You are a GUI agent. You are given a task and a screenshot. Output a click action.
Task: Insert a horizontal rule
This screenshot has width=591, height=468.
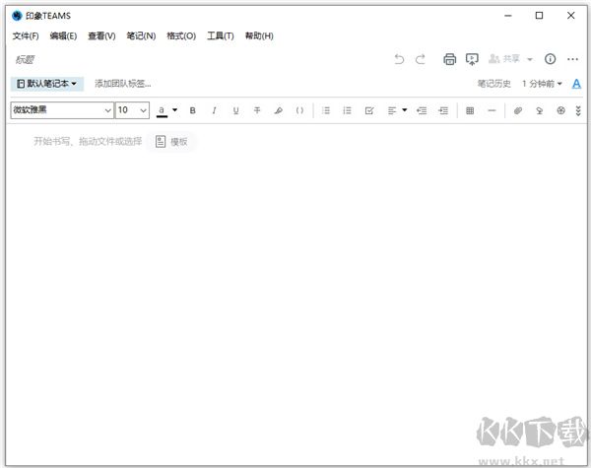492,110
